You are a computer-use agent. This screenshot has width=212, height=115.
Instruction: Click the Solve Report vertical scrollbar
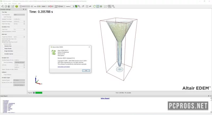pyautogui.click(x=211, y=105)
